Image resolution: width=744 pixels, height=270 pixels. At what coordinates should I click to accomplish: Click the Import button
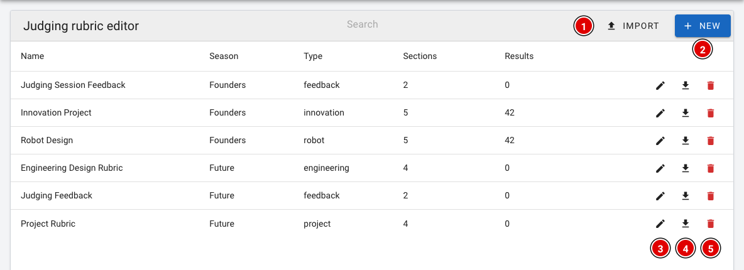(x=633, y=26)
